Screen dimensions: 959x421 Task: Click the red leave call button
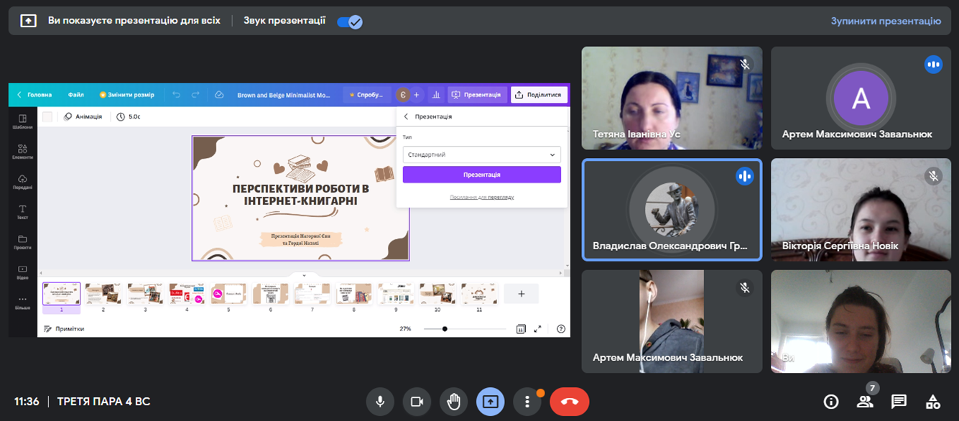tap(569, 402)
